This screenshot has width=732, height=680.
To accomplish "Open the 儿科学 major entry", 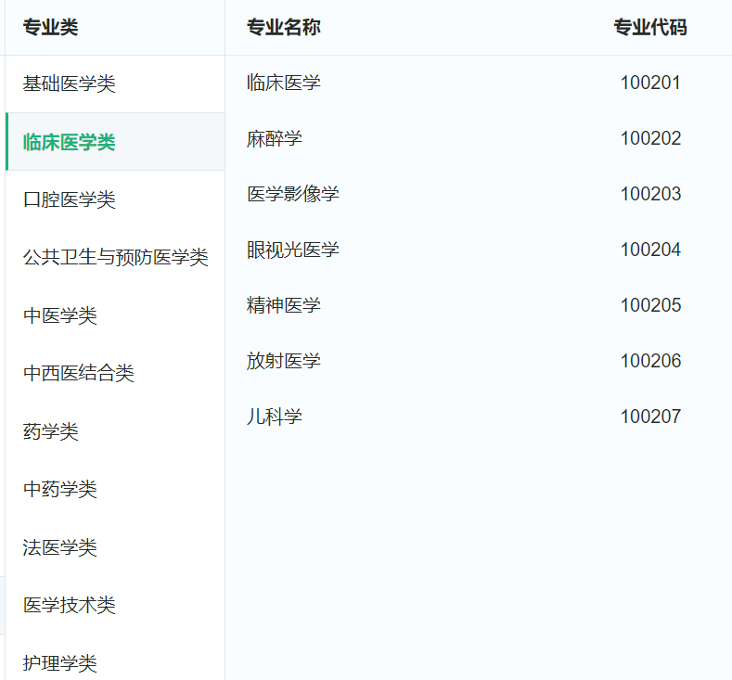I will click(x=274, y=417).
